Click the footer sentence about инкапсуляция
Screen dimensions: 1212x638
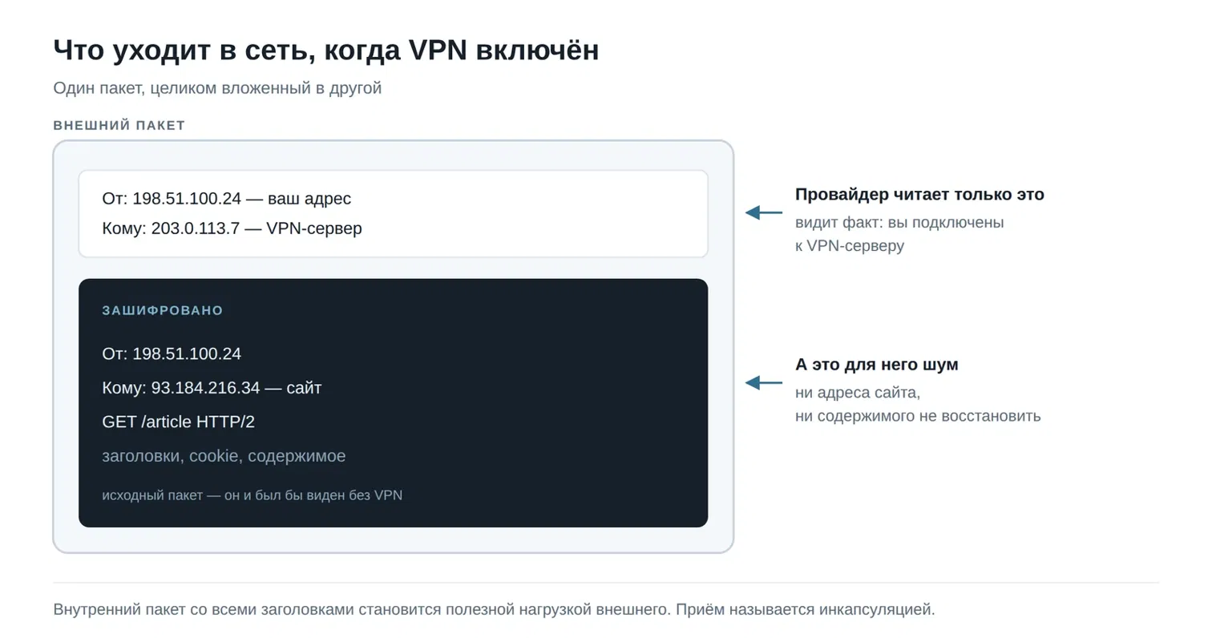[x=494, y=610]
